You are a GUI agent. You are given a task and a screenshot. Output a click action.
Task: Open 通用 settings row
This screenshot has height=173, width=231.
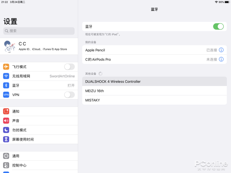pyautogui.click(x=39, y=156)
